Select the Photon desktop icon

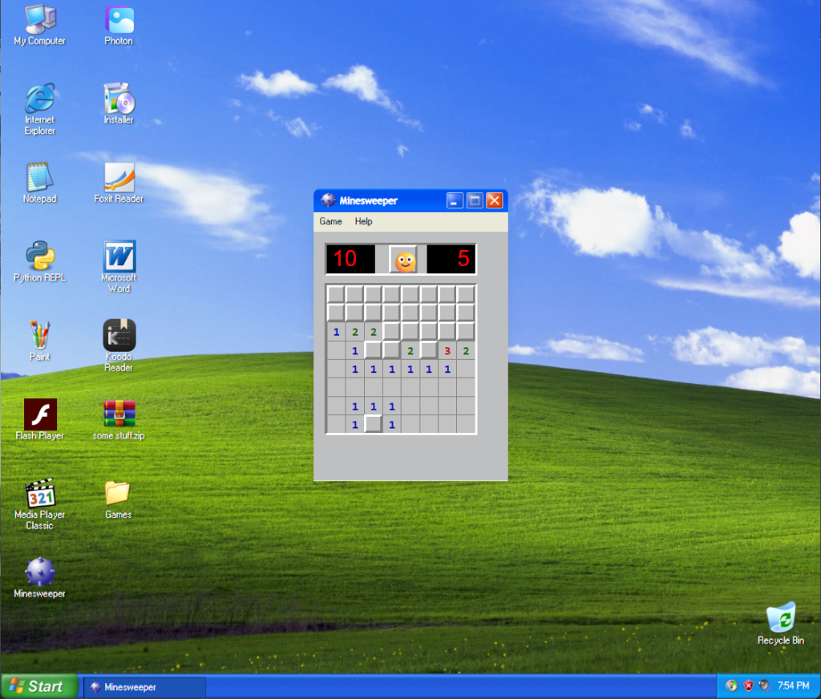pos(119,25)
